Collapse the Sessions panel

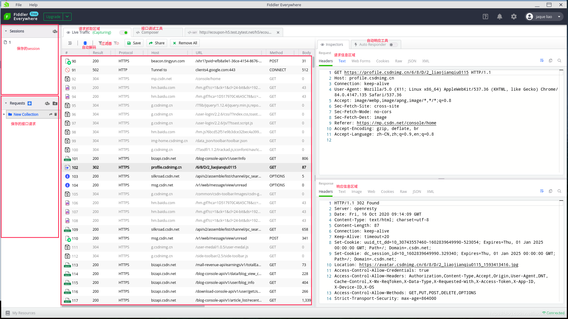[x=6, y=31]
